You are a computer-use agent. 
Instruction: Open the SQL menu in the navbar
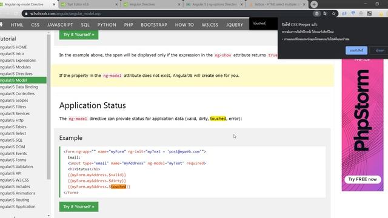(x=85, y=25)
